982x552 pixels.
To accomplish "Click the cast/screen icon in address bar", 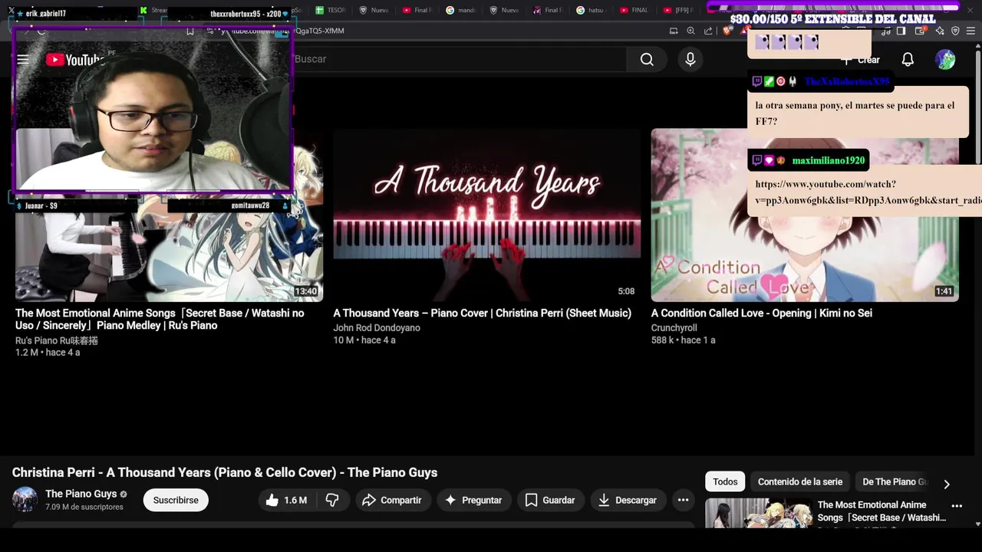I will click(674, 31).
